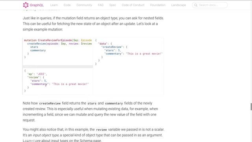The height and width of the screenshot is (142, 252).
Task: Click the "review": { line in variables pane
Action: click(36, 77)
